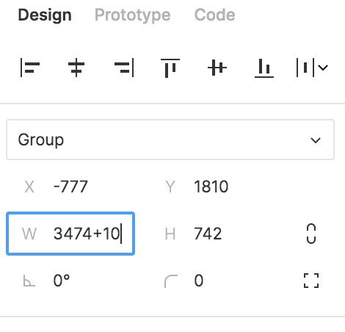
Task: Click the rotation field showing 0°
Action: tap(62, 281)
